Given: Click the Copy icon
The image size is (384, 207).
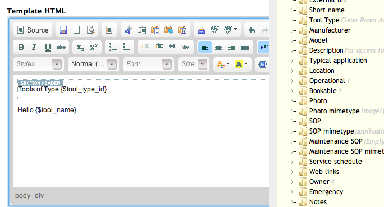Looking at the screenshot, I should point(141,30).
